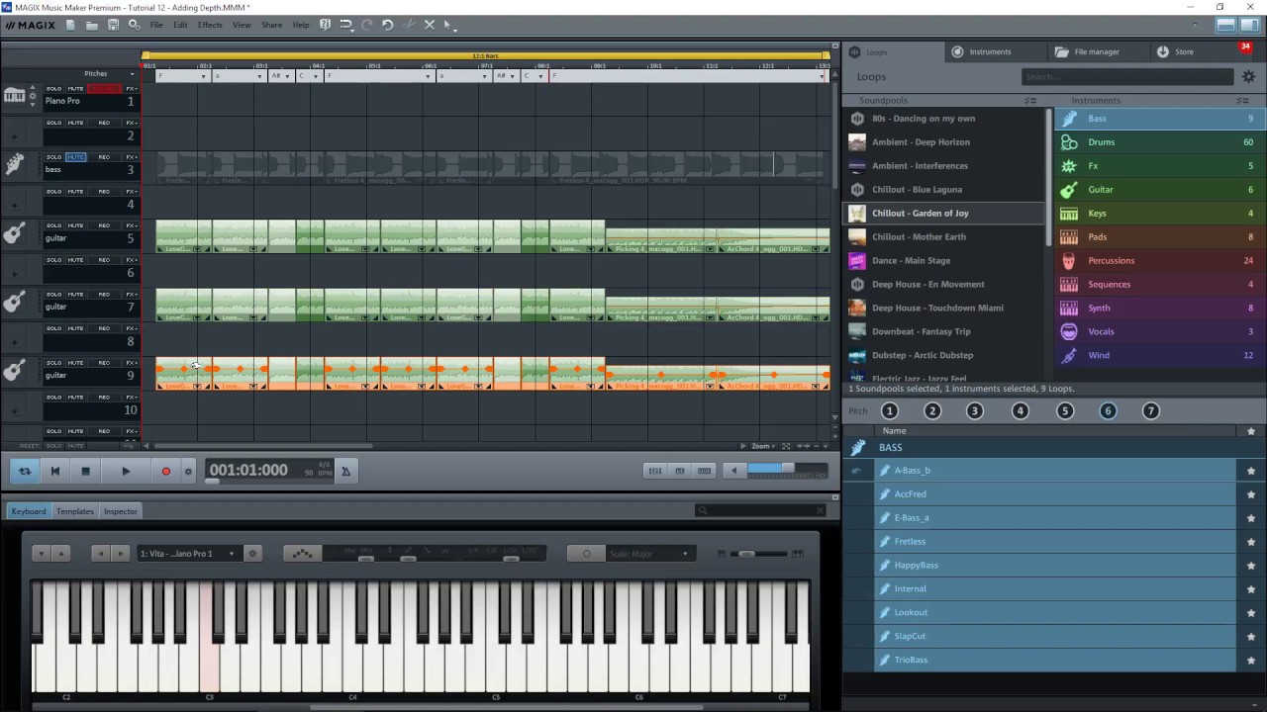Click the Vocals category icon
The width and height of the screenshot is (1267, 712).
tap(1069, 331)
